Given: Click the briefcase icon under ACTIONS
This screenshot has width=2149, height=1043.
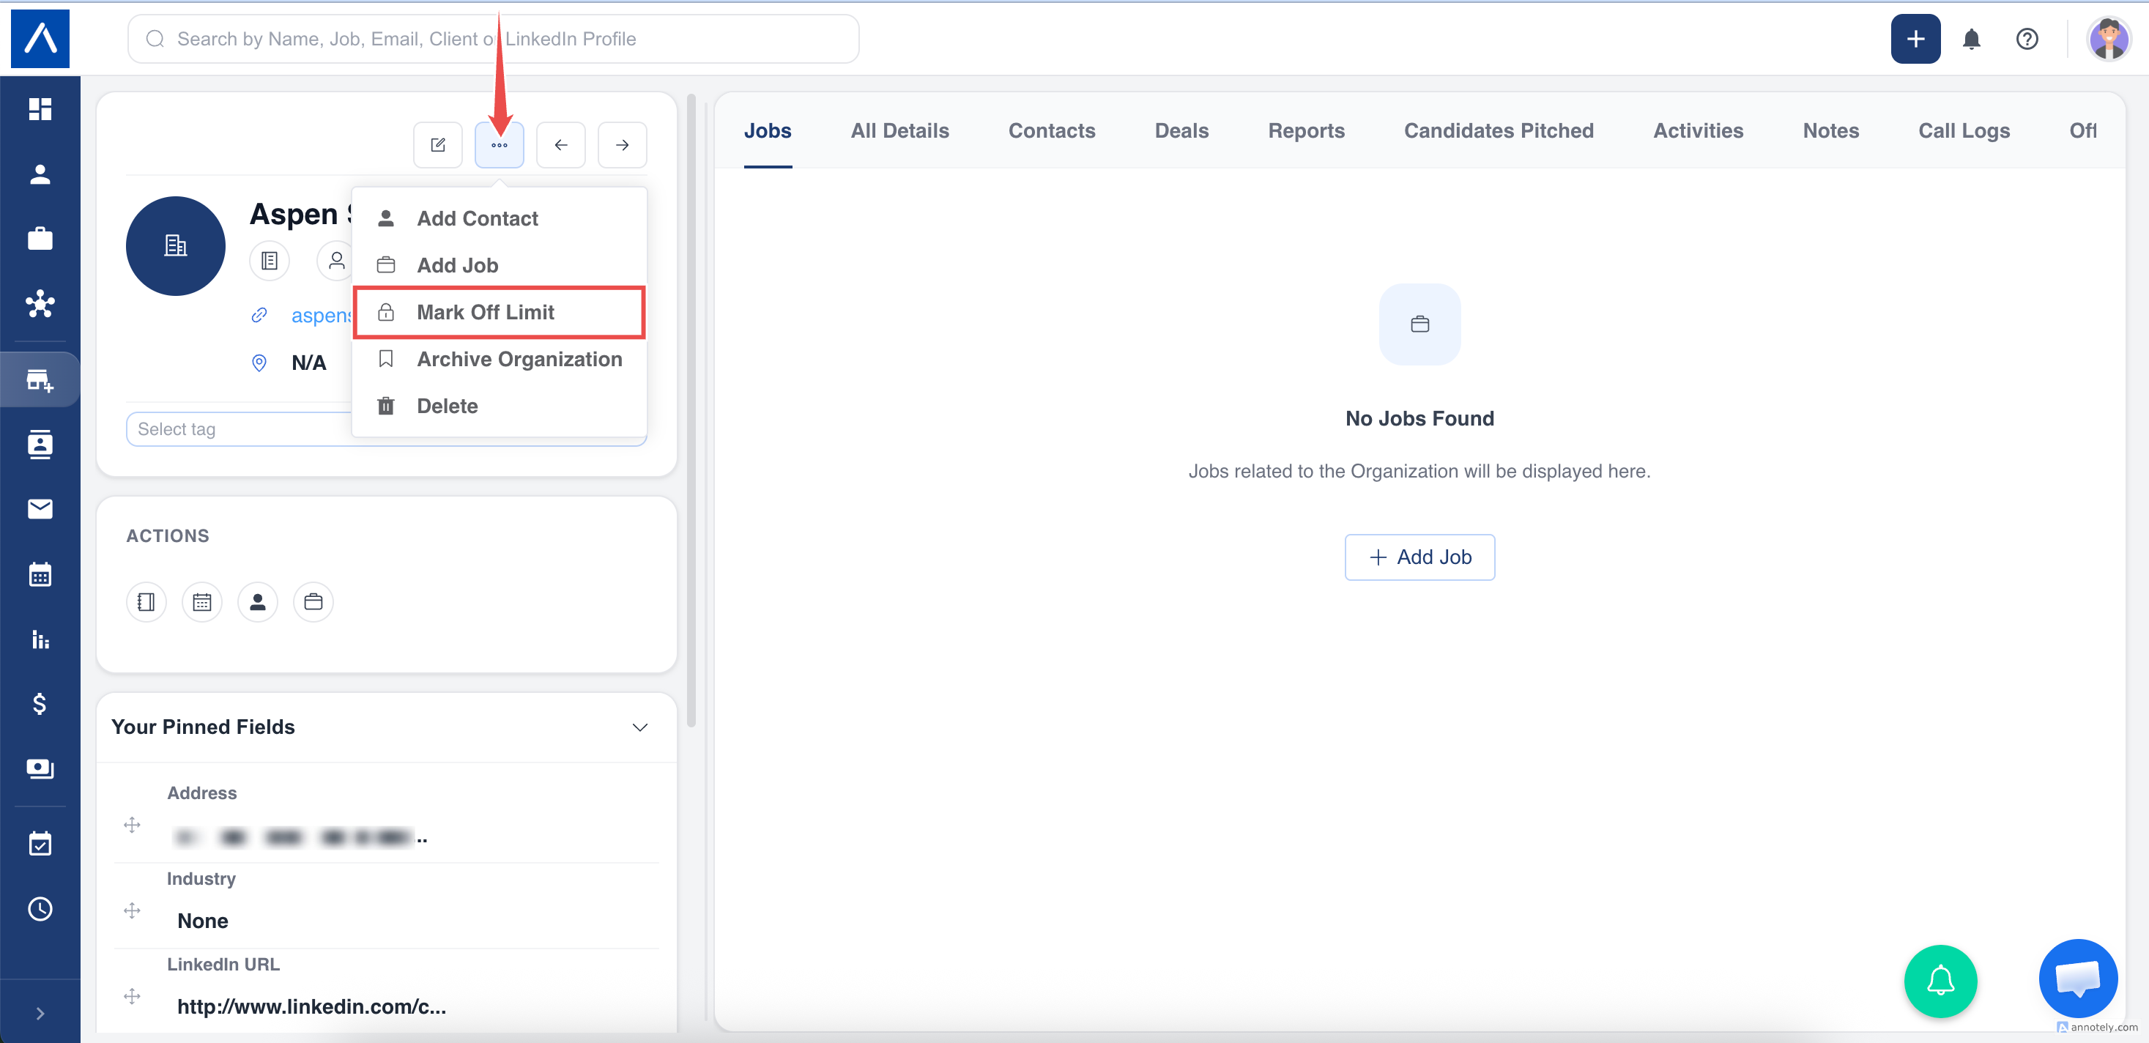Looking at the screenshot, I should 313,601.
